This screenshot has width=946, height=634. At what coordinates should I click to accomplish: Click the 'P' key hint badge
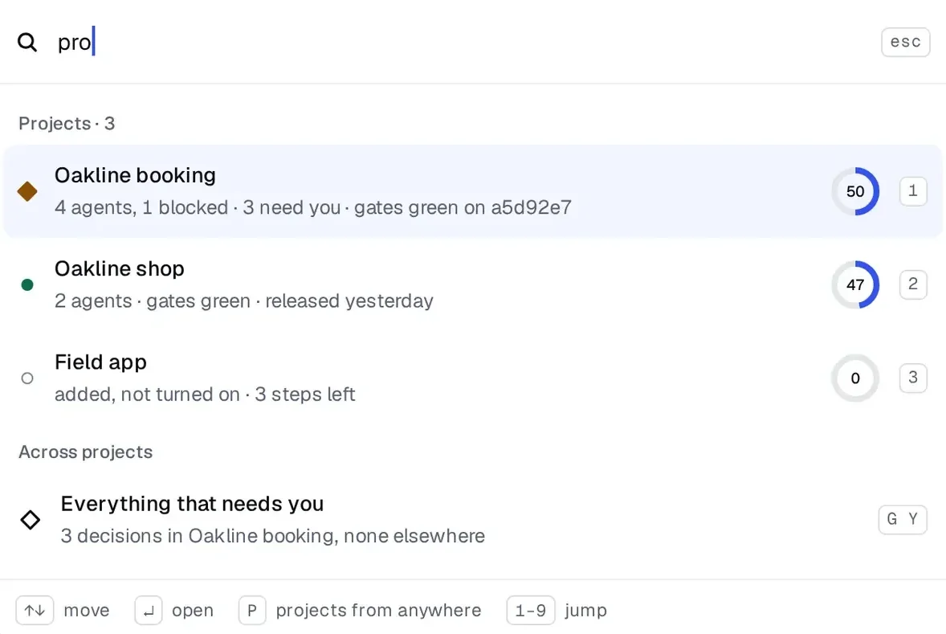[252, 611]
